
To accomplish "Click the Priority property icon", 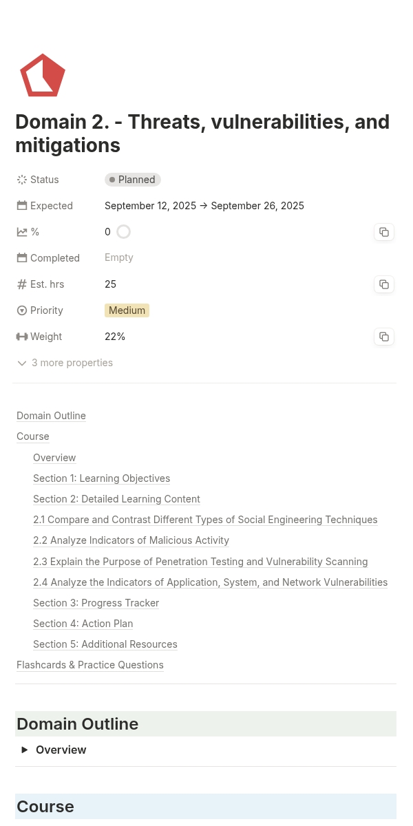I will pyautogui.click(x=22, y=310).
